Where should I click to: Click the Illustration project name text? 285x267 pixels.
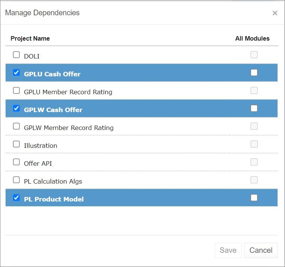coord(41,146)
